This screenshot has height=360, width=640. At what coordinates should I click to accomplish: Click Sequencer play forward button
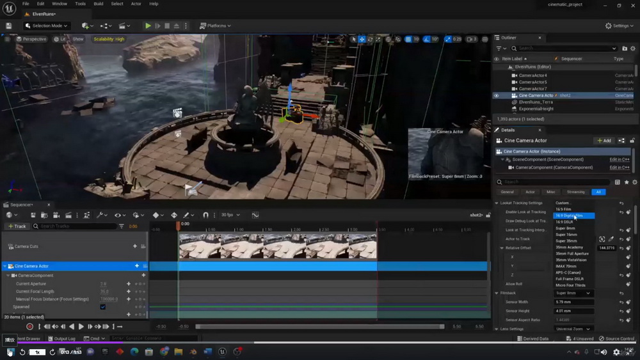click(81, 327)
